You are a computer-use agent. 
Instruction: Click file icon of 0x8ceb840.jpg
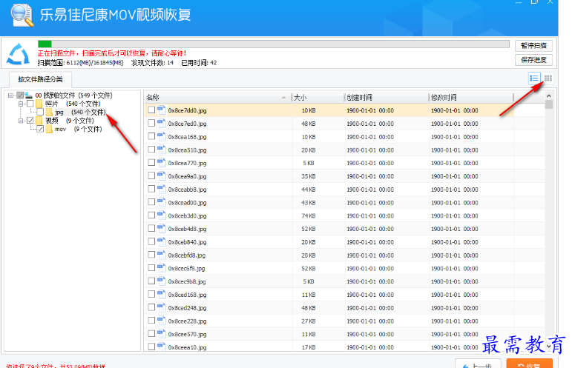point(161,241)
